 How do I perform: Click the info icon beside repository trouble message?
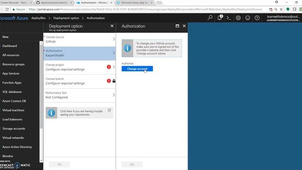51,113
